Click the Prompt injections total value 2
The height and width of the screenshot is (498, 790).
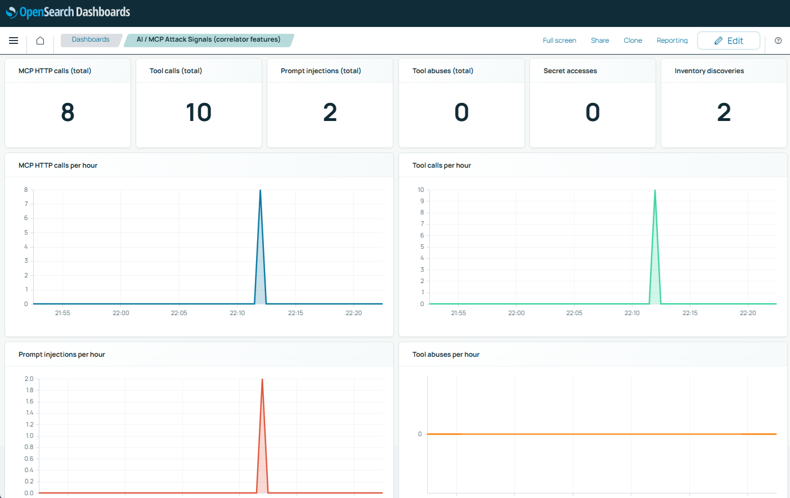[x=330, y=113]
